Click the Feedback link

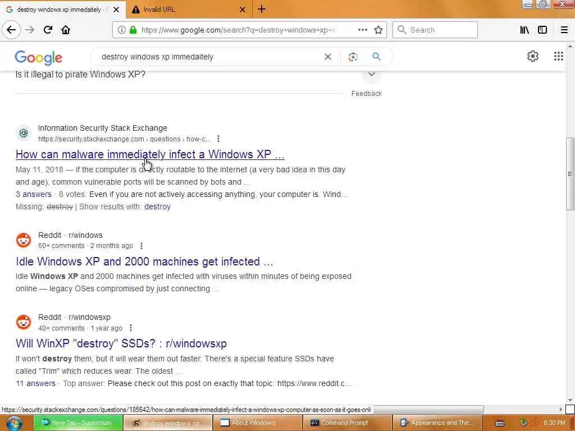click(x=366, y=94)
